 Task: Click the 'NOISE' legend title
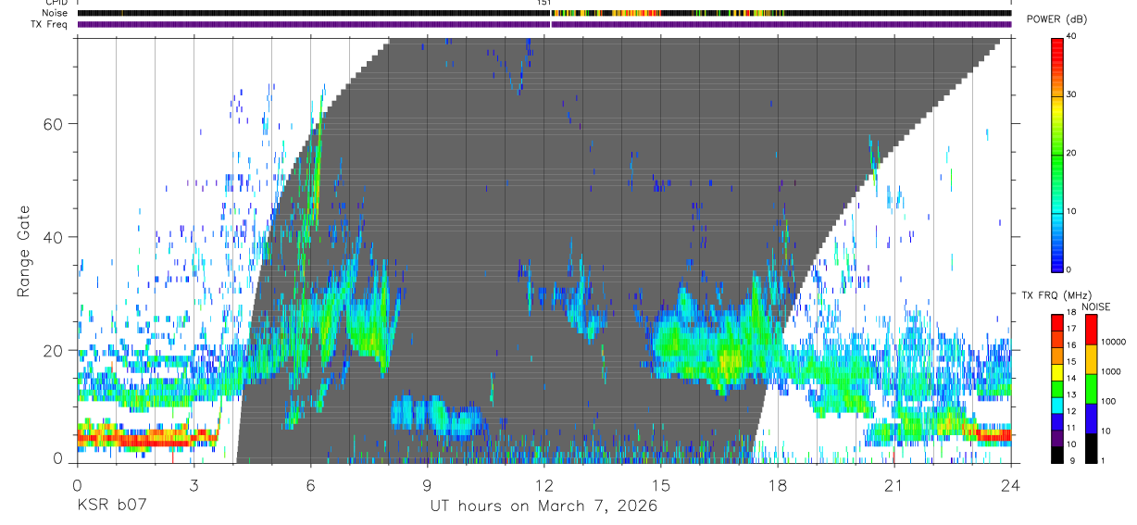pos(1096,306)
